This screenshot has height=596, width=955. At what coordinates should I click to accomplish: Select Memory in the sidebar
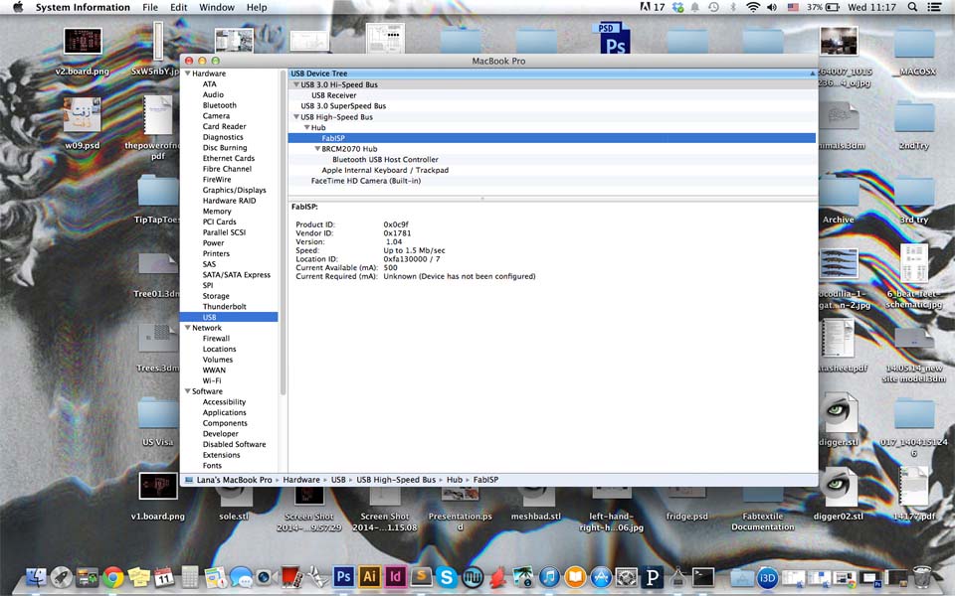pyautogui.click(x=217, y=211)
